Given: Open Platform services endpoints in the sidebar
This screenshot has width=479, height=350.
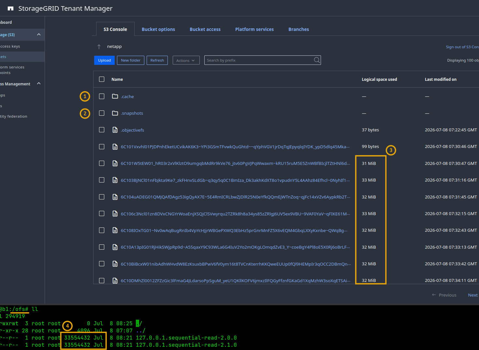Looking at the screenshot, I should 12,70.
